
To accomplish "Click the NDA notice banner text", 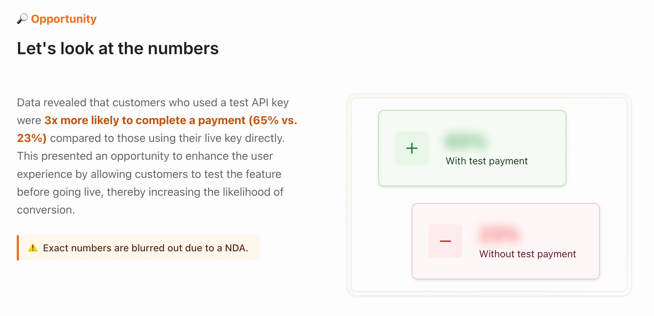I will 145,248.
